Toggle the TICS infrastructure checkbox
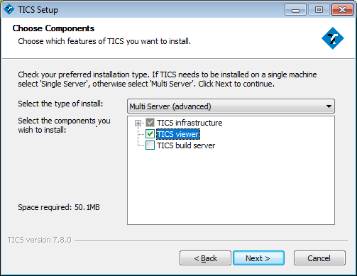 pos(150,123)
